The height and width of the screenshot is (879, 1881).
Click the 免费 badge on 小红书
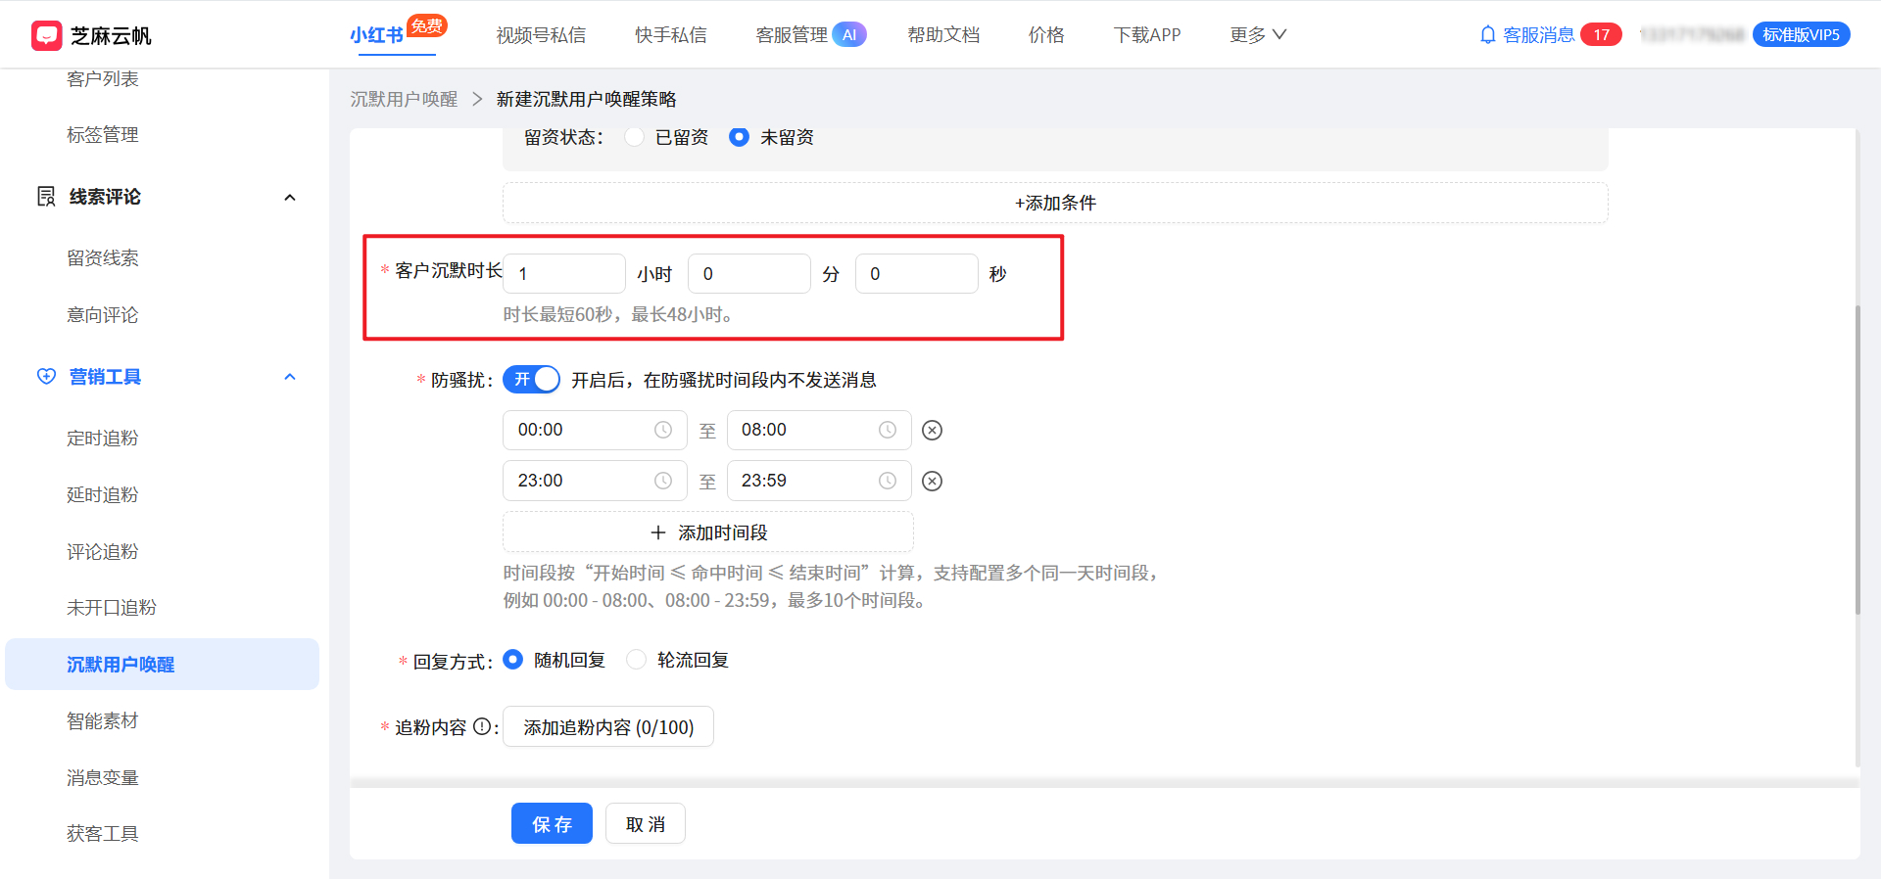(x=427, y=25)
